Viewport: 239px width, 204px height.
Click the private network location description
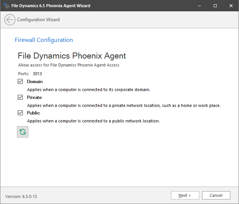click(x=124, y=105)
